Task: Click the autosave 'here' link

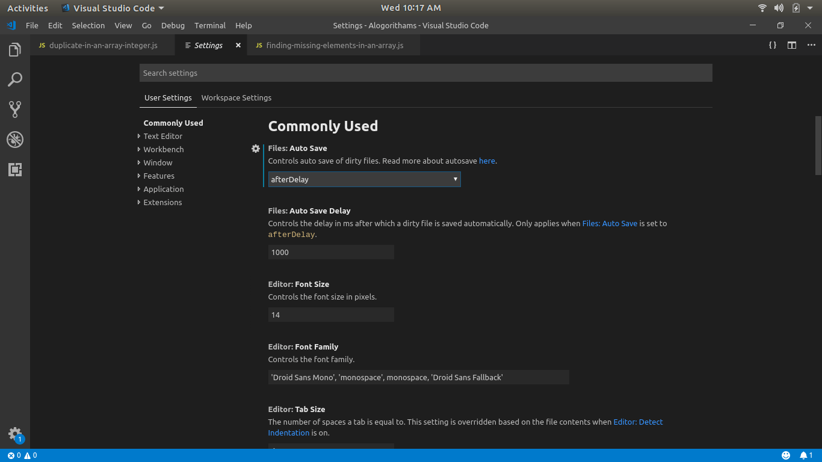Action: click(487, 161)
